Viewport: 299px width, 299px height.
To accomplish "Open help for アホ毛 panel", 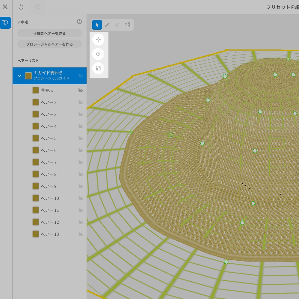I will pyautogui.click(x=79, y=22).
